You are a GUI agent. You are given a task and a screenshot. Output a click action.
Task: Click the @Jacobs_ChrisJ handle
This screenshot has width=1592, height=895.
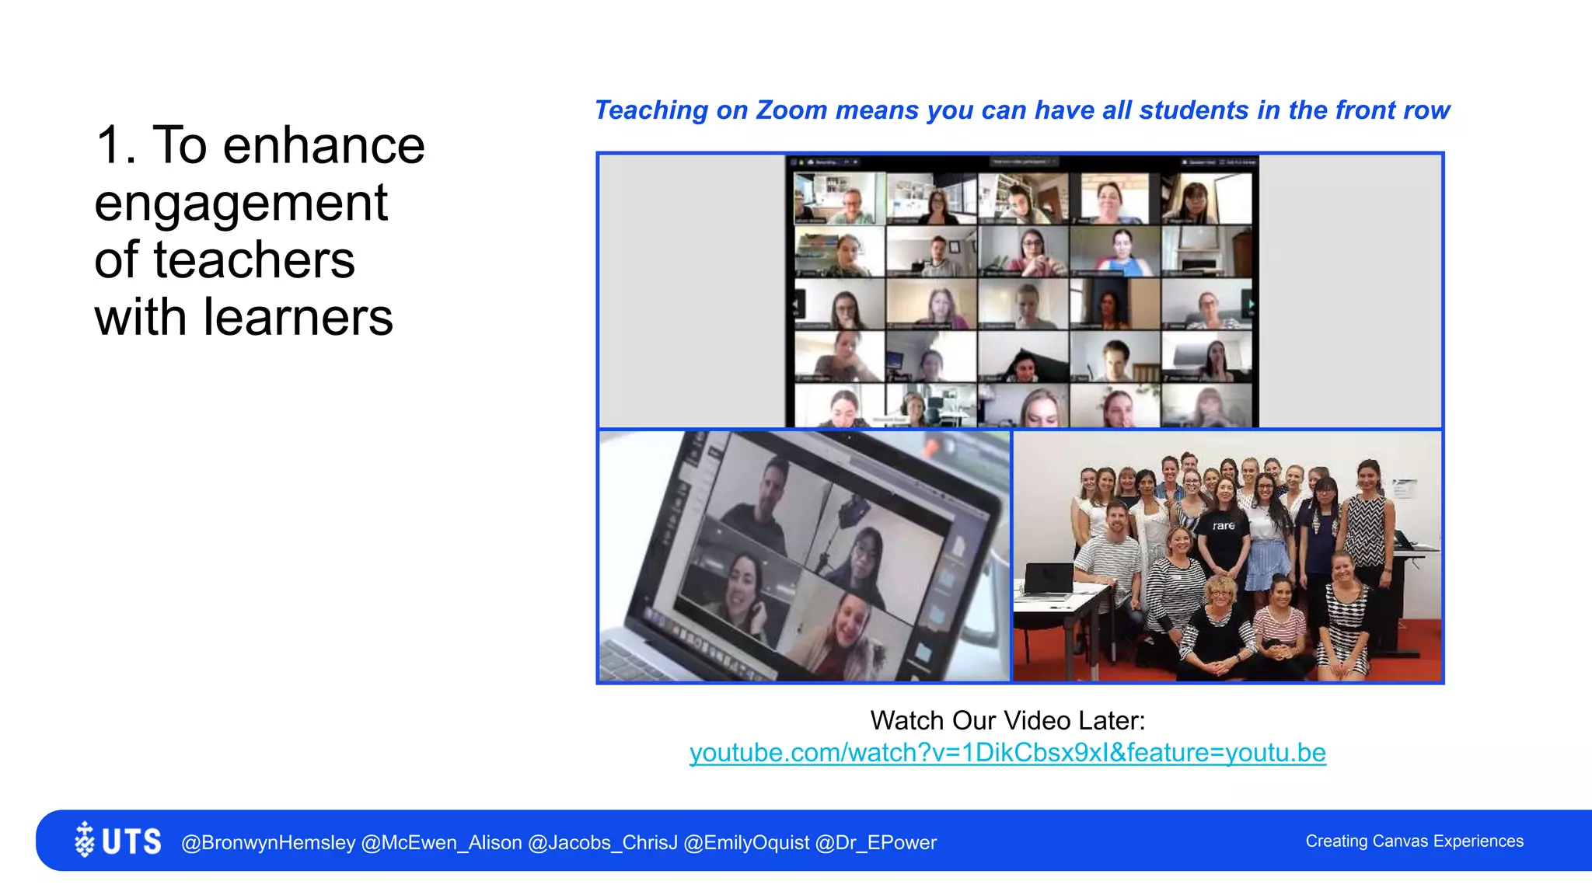click(x=602, y=842)
